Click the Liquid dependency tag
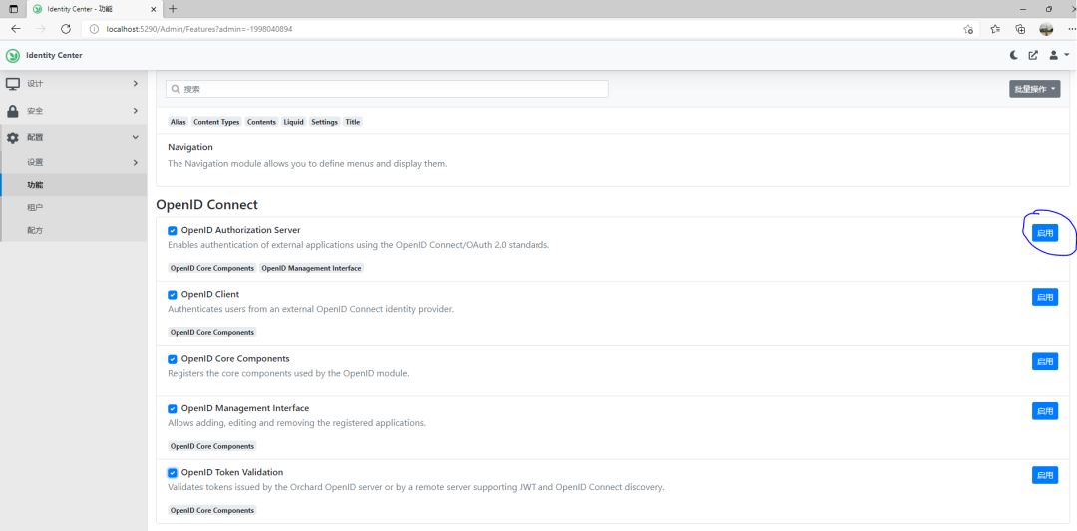The image size is (1077, 531). point(293,122)
